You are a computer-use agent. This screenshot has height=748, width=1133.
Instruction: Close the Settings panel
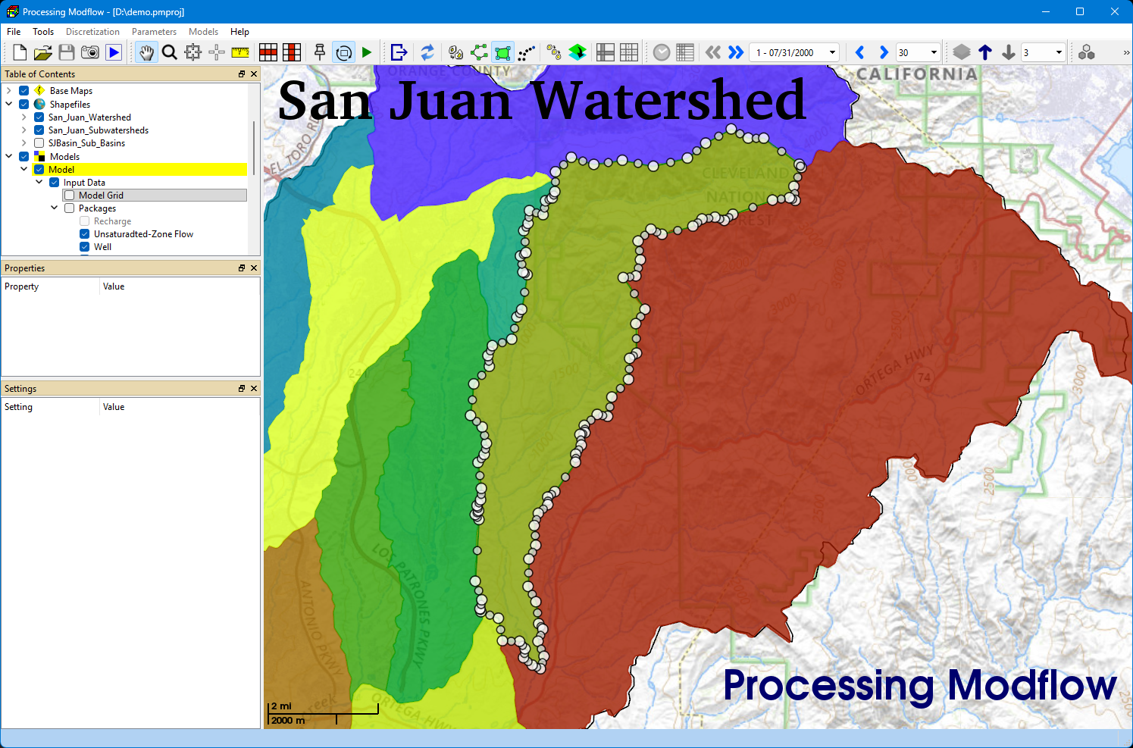click(x=254, y=389)
